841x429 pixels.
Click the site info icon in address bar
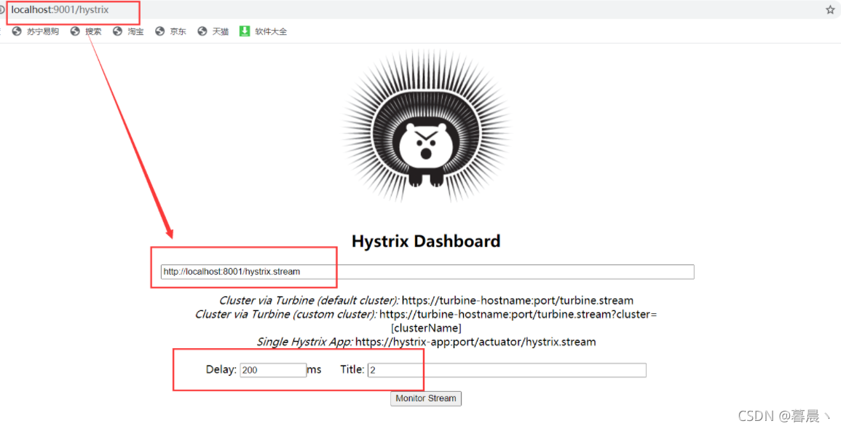pos(1,10)
